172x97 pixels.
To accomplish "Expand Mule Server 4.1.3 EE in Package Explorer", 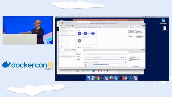I will point(61,43).
